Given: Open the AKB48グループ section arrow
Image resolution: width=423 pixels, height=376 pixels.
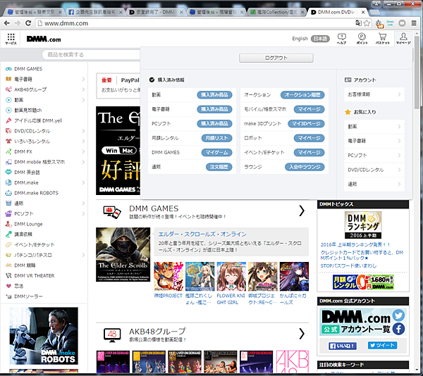Looking at the screenshot, I should click(x=302, y=334).
